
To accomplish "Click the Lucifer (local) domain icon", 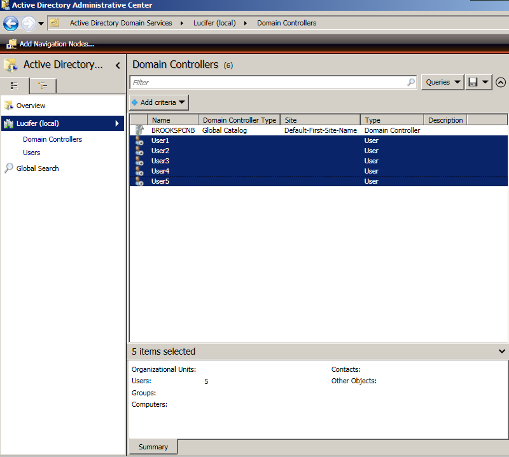I will click(8, 123).
